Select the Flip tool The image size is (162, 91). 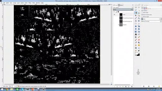[136, 32]
